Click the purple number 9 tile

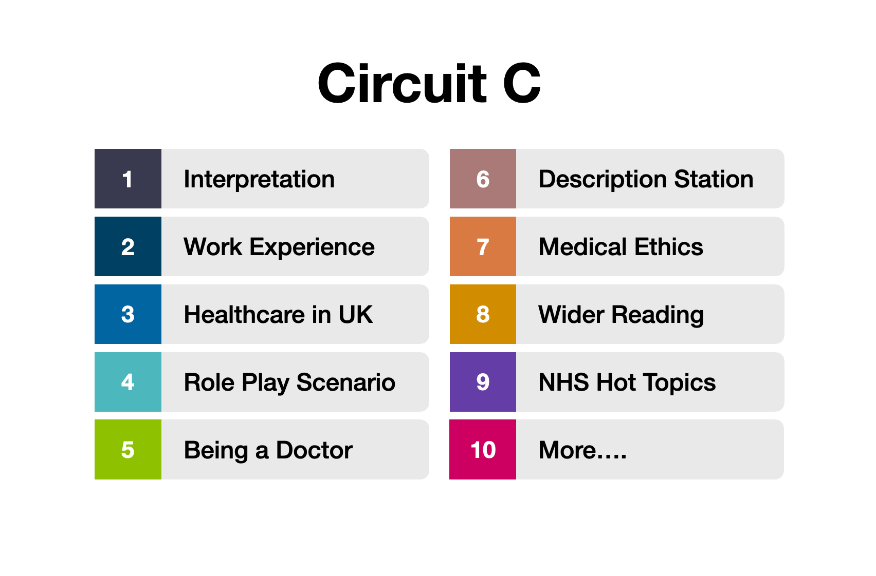(x=483, y=382)
